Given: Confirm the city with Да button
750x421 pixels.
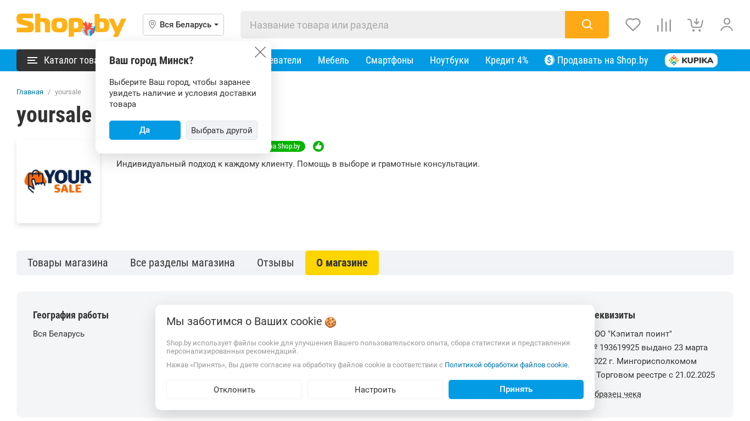Looking at the screenshot, I should coord(144,130).
